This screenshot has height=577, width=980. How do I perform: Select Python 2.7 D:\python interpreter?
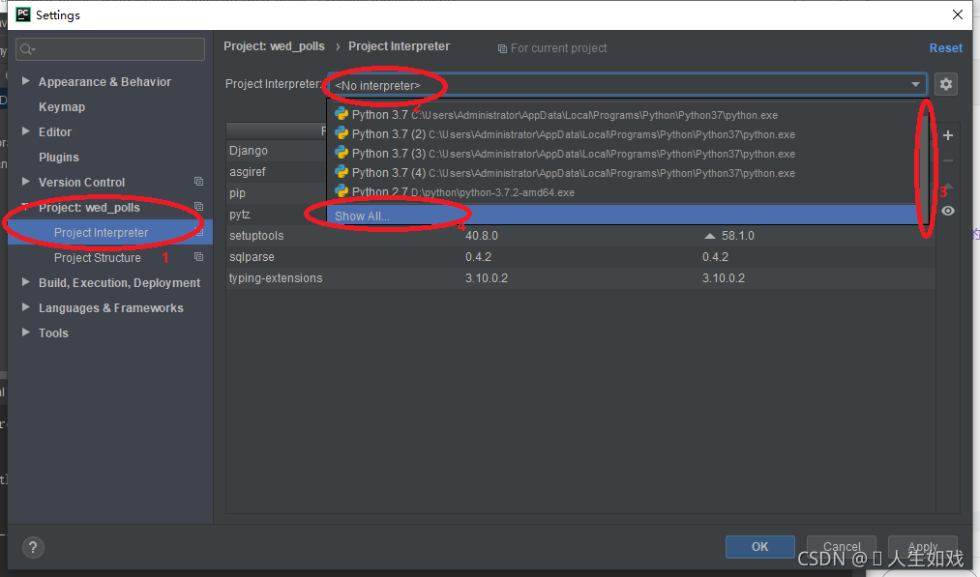[x=622, y=192]
